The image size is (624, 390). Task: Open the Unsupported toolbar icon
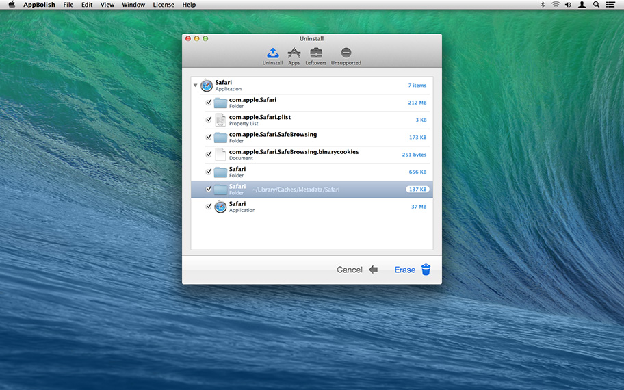346,53
